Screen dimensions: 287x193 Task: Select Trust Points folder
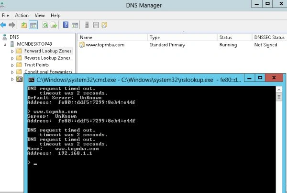37,65
